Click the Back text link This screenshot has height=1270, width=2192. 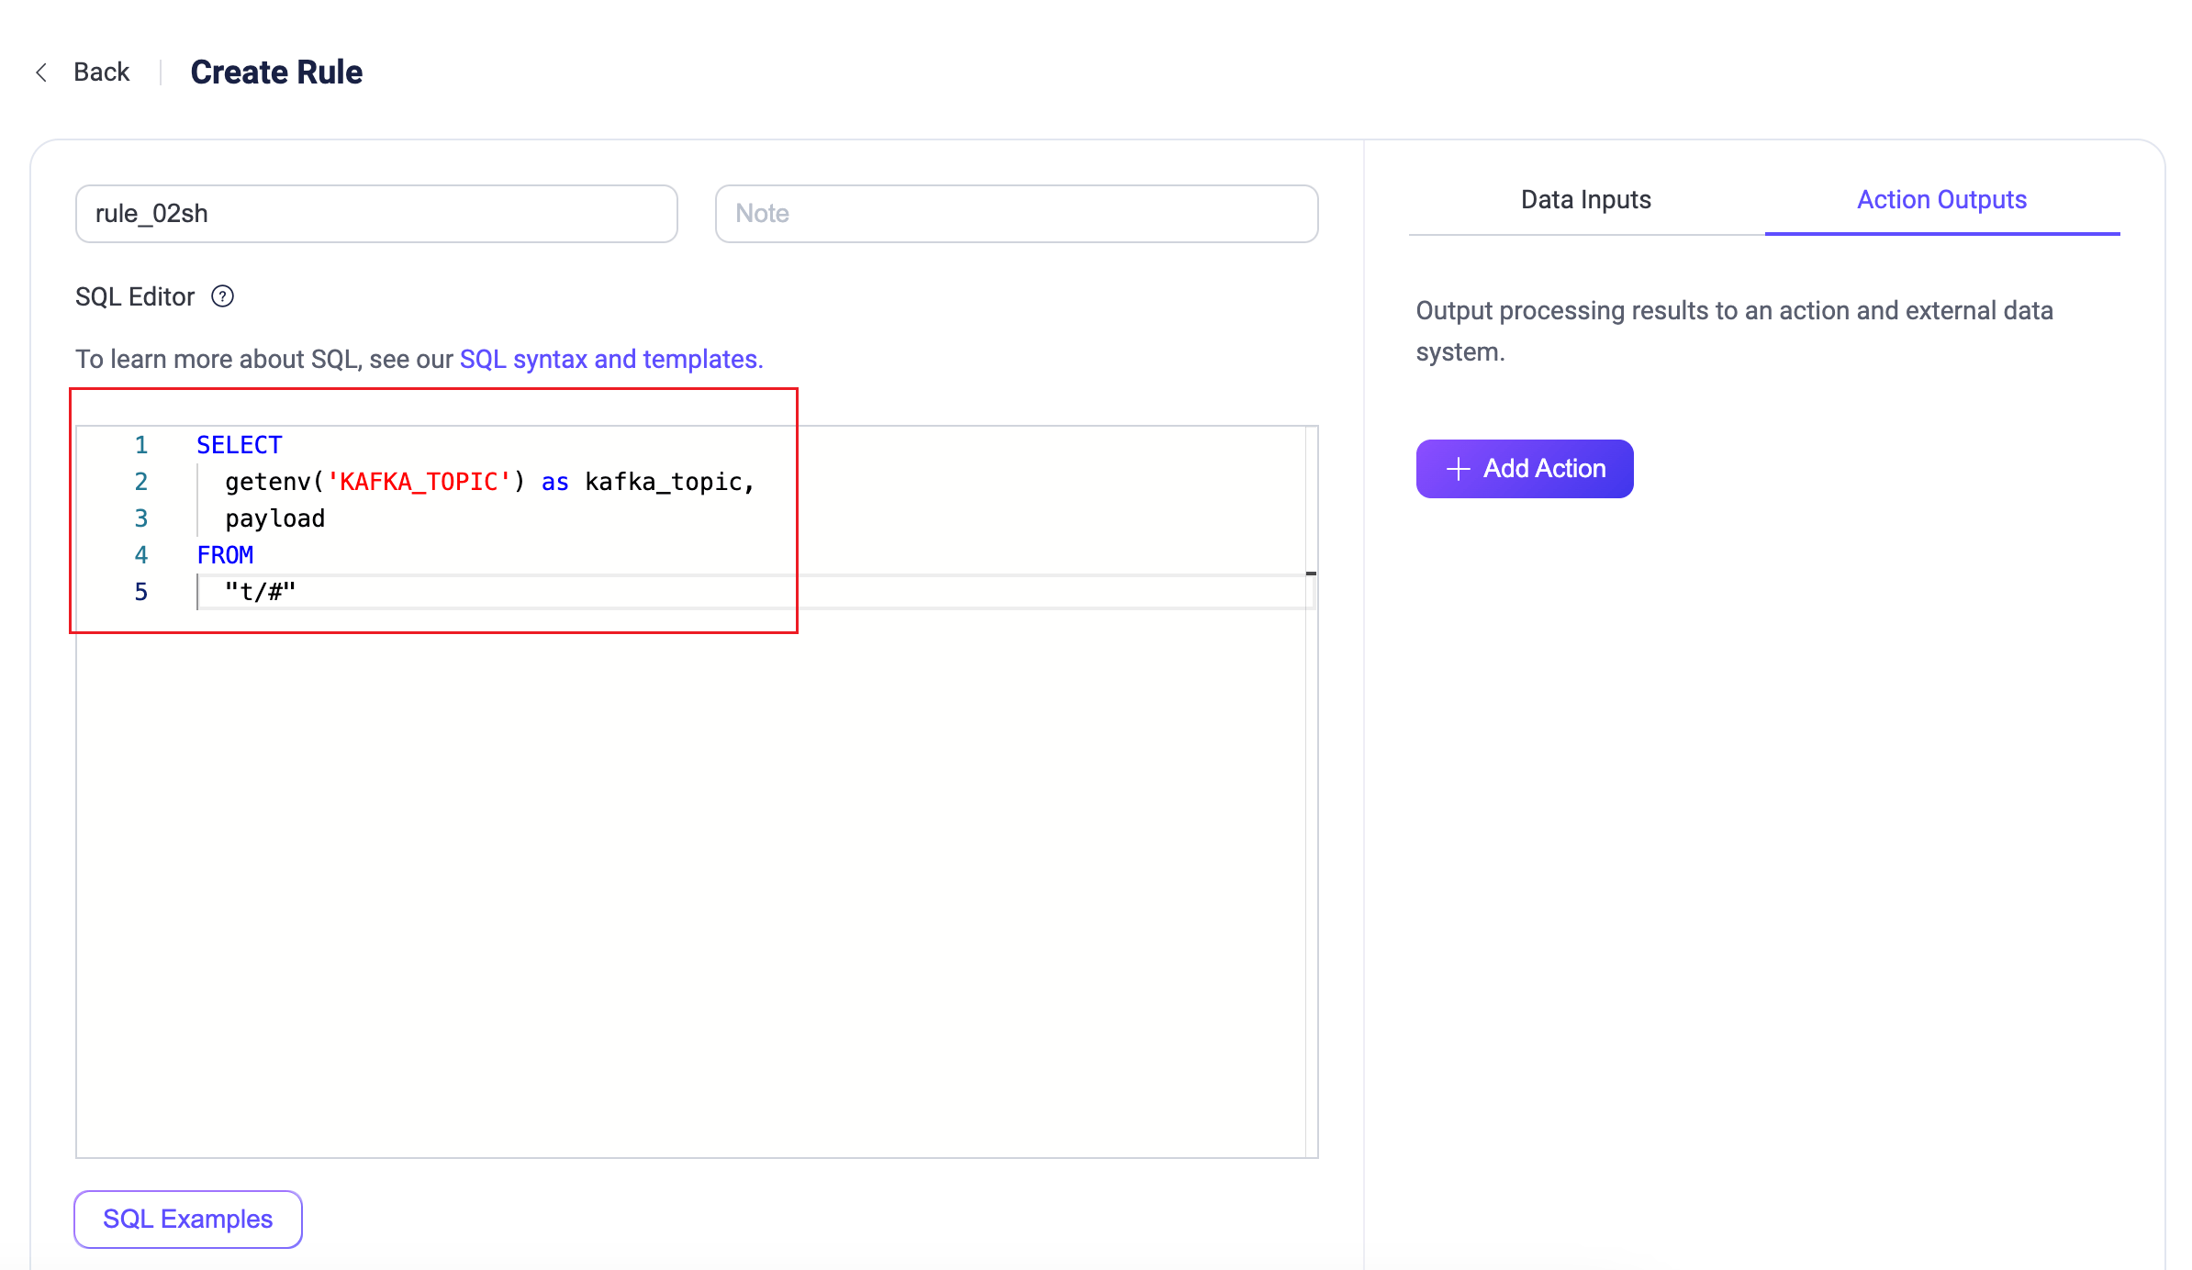click(x=101, y=72)
